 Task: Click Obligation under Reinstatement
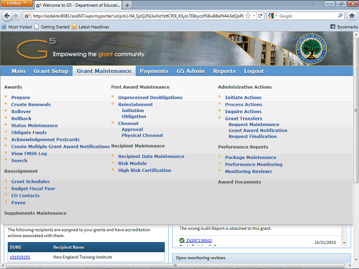tap(134, 117)
